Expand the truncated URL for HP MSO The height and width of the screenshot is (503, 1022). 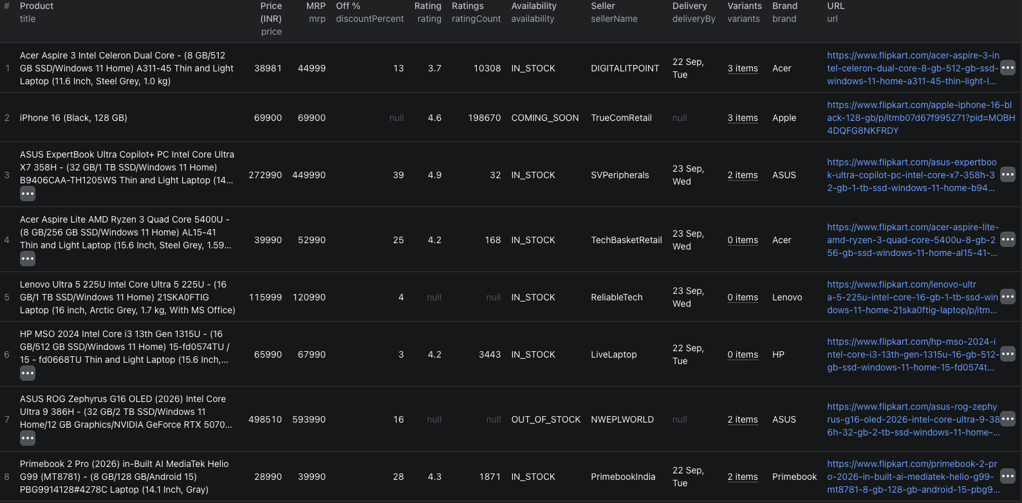[1008, 354]
